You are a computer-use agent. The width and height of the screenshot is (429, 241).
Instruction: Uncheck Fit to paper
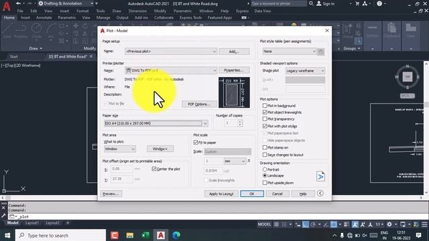click(196, 143)
